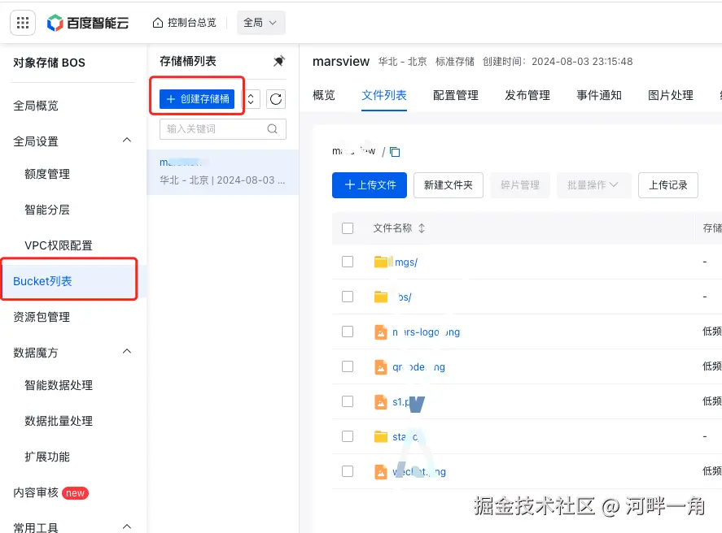Click the 碎片管理 button
722x533 pixels.
tap(520, 185)
